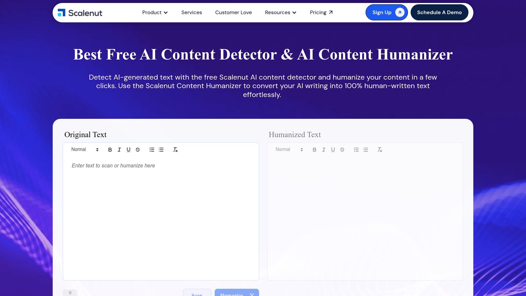Insert a bullet list in Original Text editor
The height and width of the screenshot is (296, 526).
[x=161, y=150]
